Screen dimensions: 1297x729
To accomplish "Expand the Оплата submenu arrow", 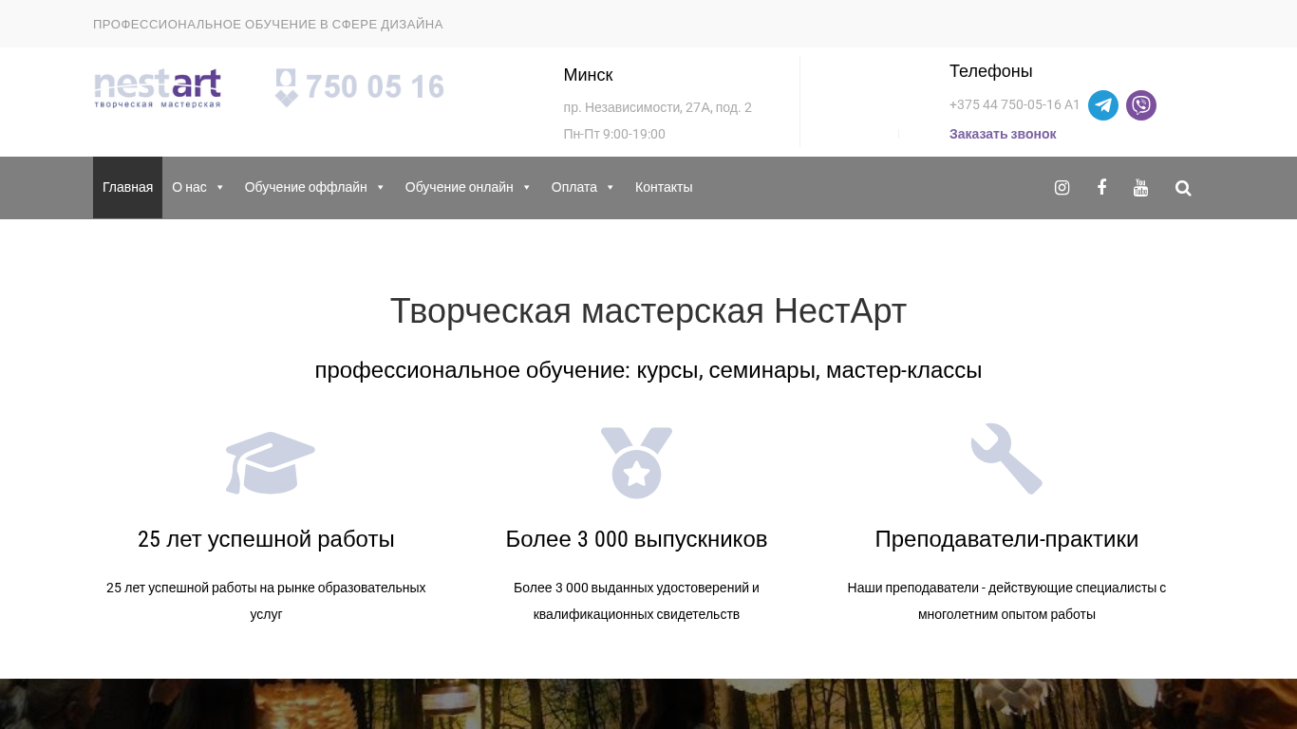I will pyautogui.click(x=611, y=188).
